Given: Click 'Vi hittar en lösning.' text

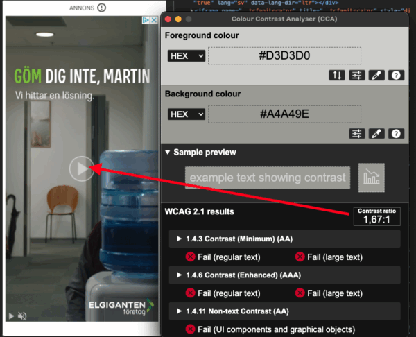Looking at the screenshot, I should (x=54, y=95).
